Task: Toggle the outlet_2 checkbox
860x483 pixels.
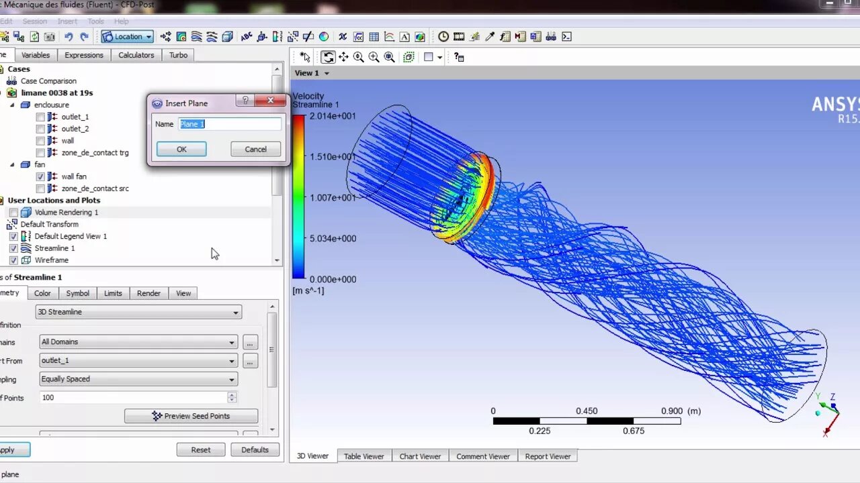Action: pos(40,129)
